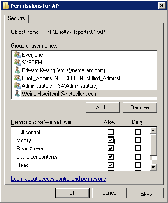The height and width of the screenshot is (203, 168).
Task: Open Learn about access control and permissions
Action: [59, 179]
